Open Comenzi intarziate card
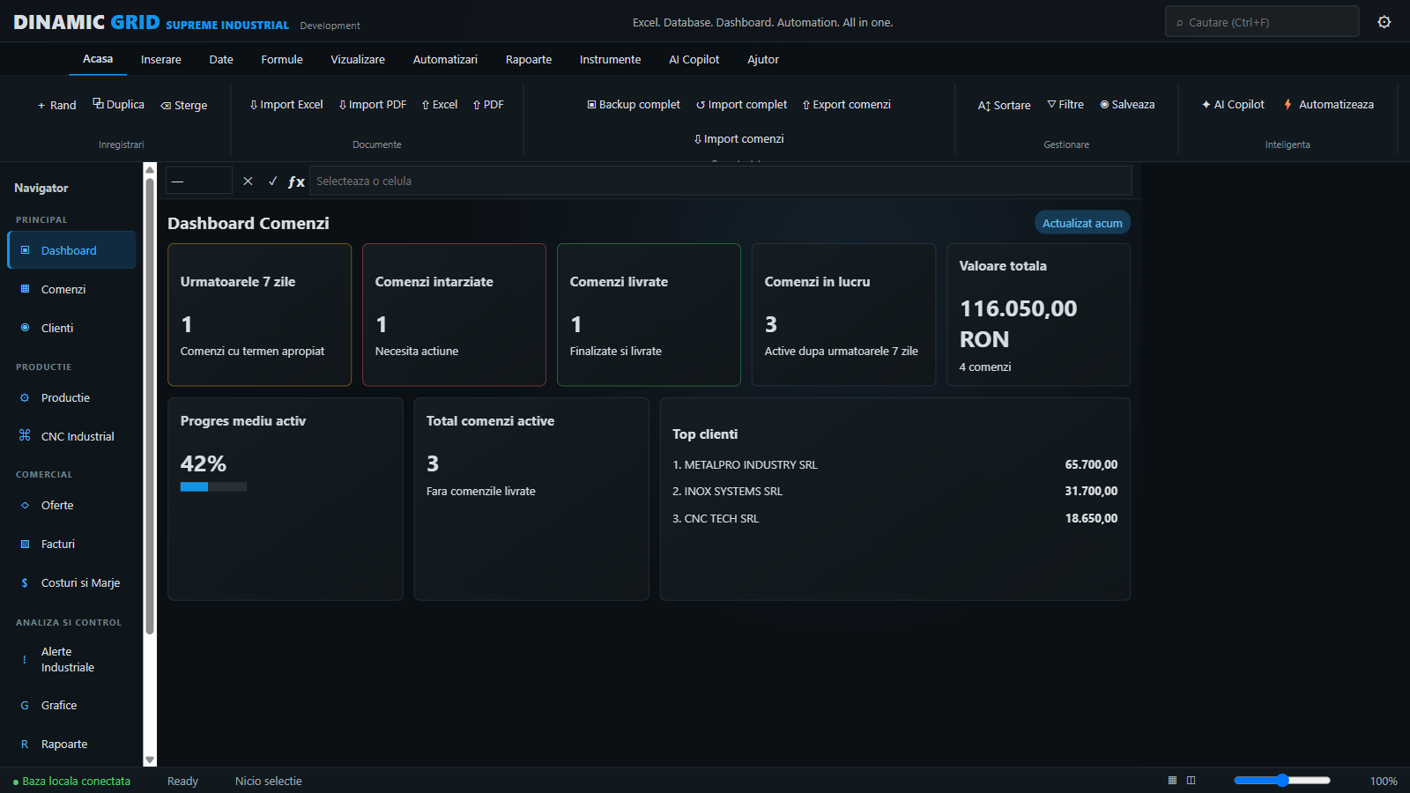 point(454,315)
